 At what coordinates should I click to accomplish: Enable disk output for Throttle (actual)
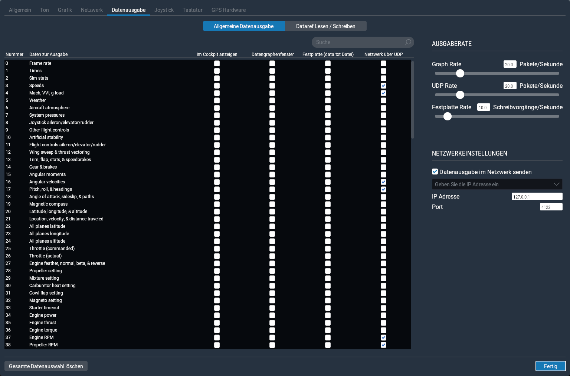(328, 256)
